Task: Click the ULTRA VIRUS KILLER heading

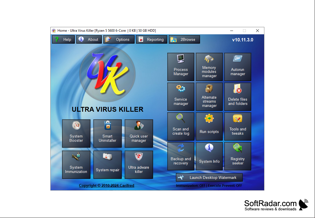Action: coord(108,109)
